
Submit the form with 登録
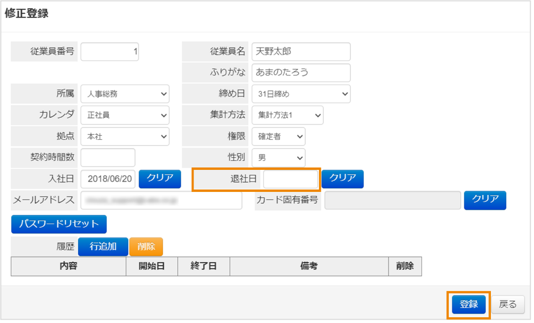(x=468, y=304)
